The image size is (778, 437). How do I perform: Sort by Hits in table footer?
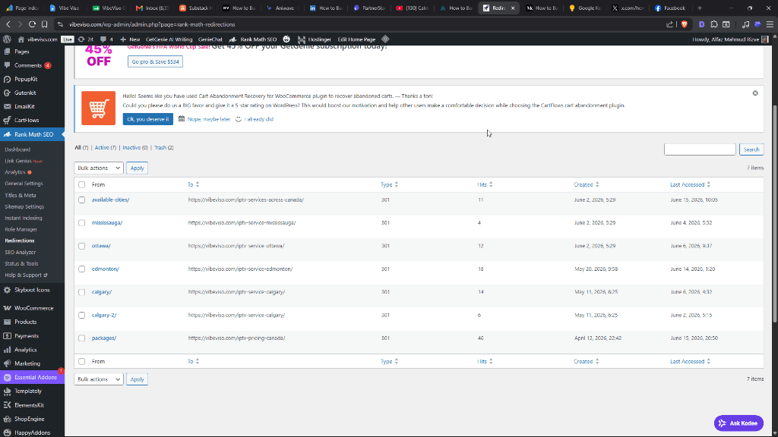pos(485,361)
